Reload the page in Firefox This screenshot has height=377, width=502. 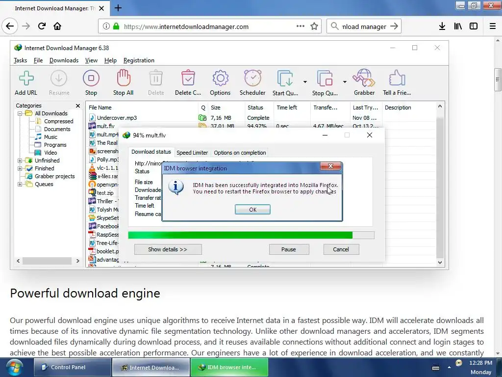click(42, 27)
